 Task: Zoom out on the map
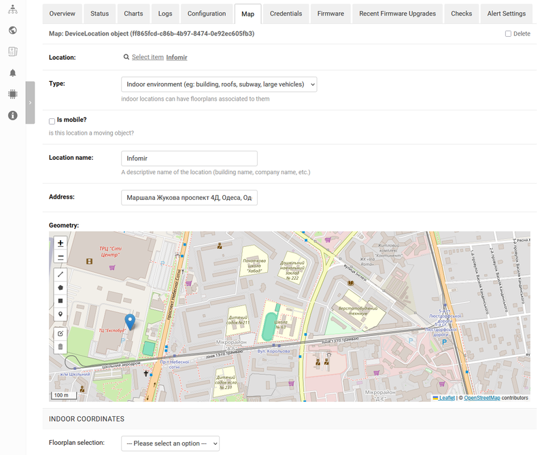(61, 257)
